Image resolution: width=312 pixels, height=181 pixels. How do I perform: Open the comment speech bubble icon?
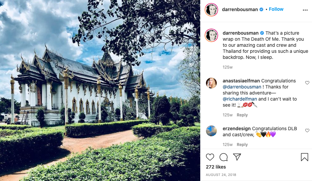224,157
